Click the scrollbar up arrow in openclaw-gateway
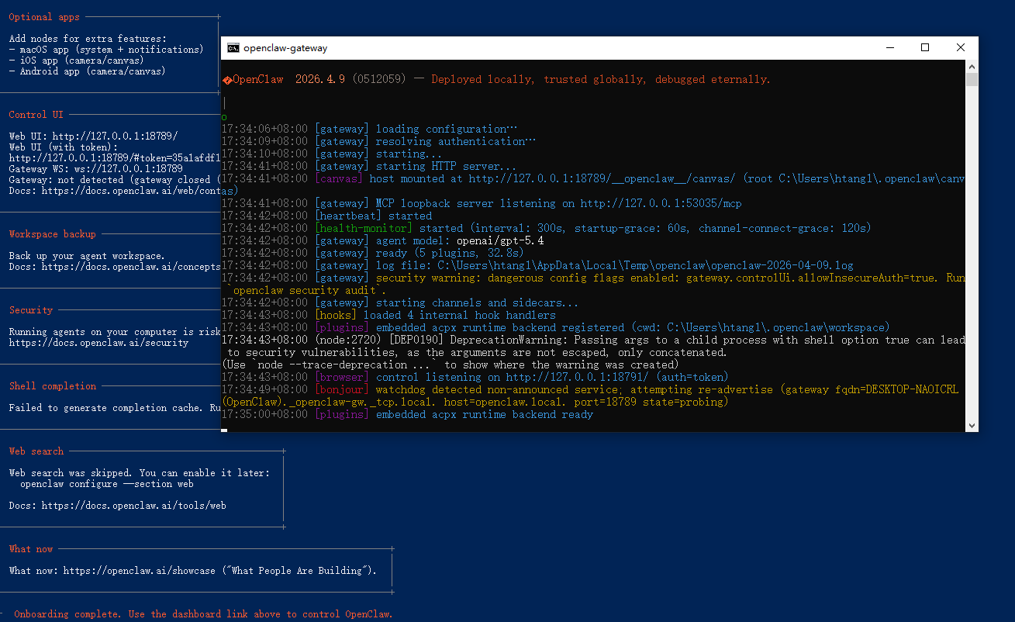 point(972,67)
